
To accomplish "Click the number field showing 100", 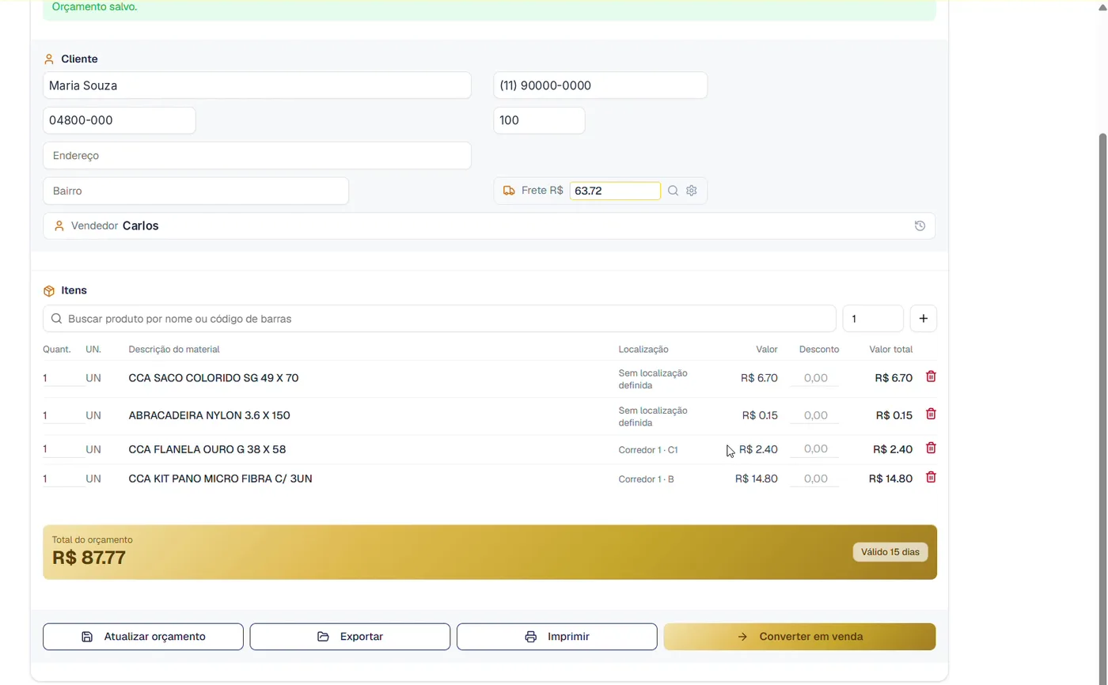I will pos(540,120).
